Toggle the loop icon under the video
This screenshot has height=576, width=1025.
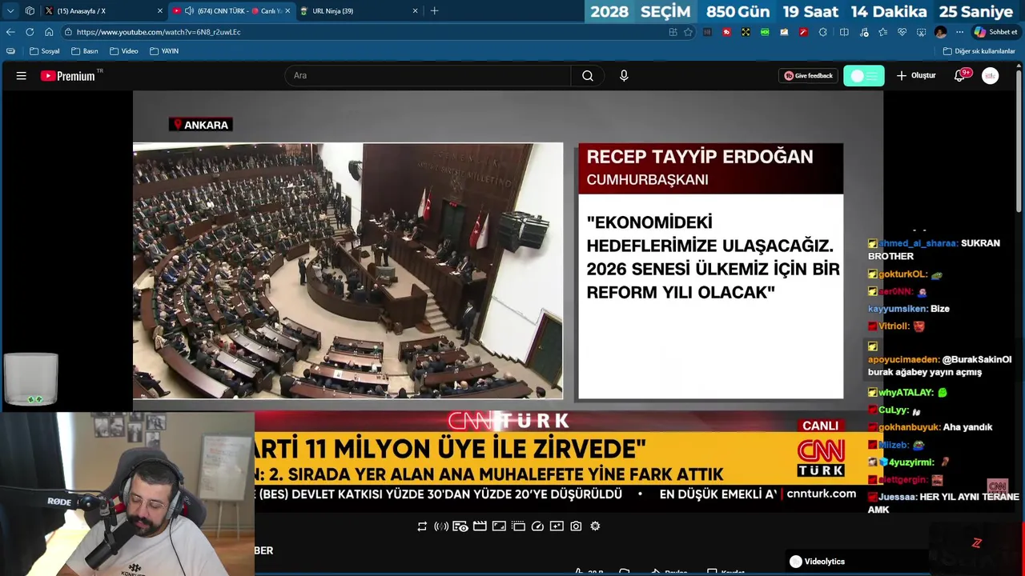tap(422, 526)
